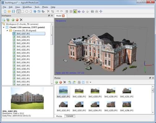Switch to the Console tab
The width and height of the screenshot is (156, 123).
point(70,116)
